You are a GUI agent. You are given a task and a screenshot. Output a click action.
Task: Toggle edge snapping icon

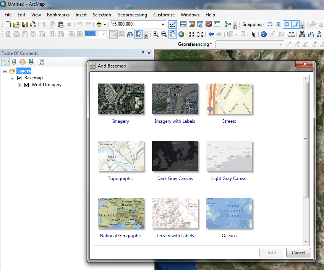(295, 24)
